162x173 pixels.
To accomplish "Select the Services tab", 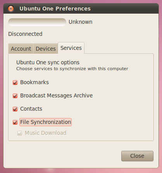I will click(x=71, y=48).
